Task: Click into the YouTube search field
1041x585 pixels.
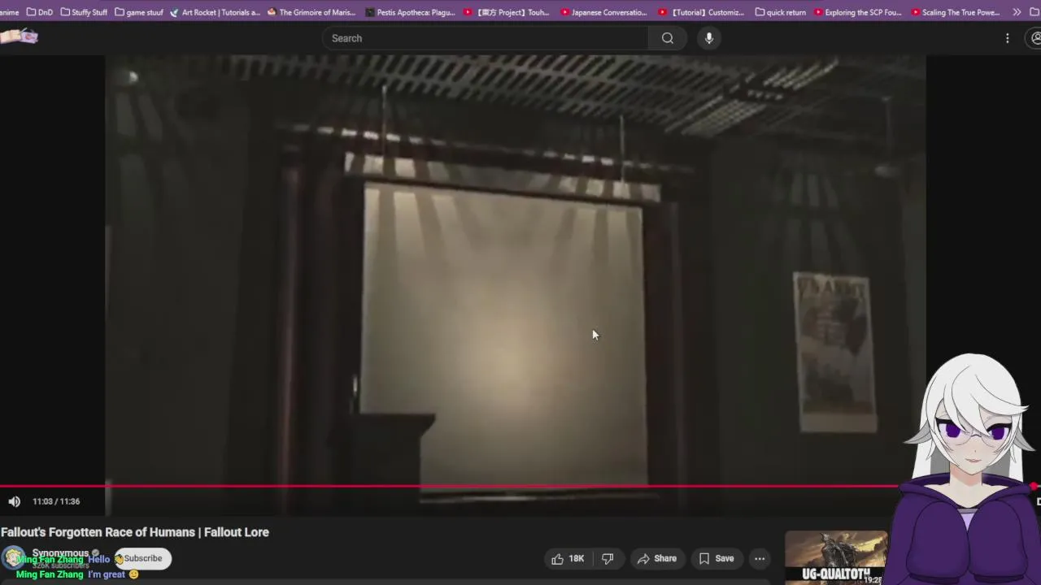Action: pyautogui.click(x=486, y=38)
